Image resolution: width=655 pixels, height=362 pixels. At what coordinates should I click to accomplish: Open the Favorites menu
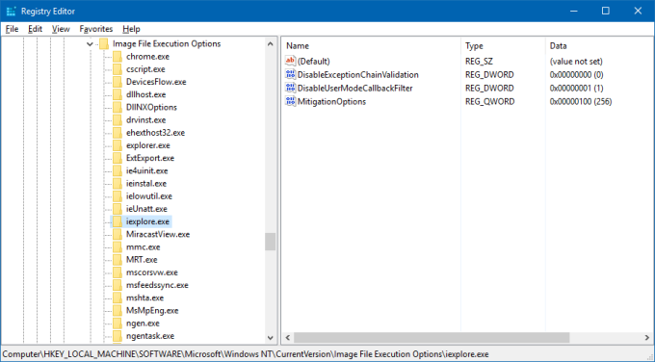pos(96,29)
